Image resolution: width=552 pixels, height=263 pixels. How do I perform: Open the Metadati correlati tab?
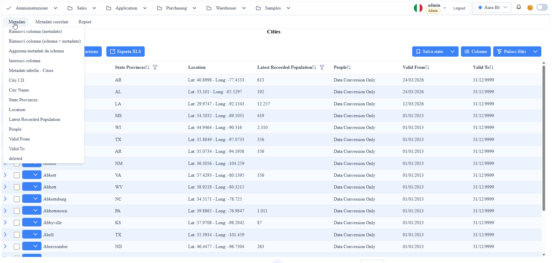(x=52, y=22)
